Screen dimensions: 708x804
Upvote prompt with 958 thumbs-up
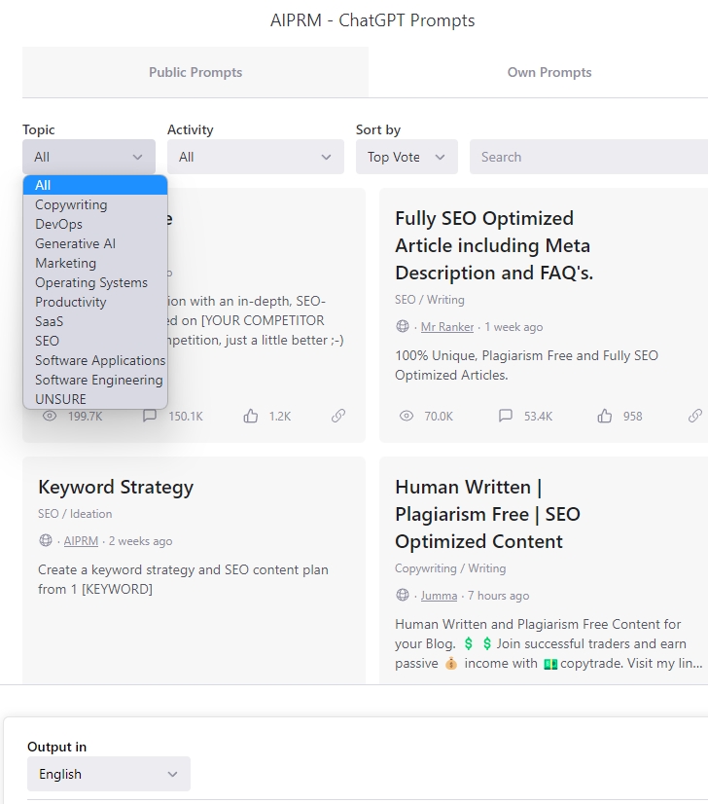click(605, 416)
